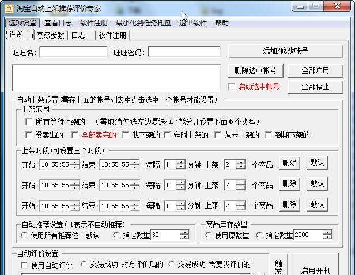355x275 pixels.
Task: Click 全部停止 button
Action: [x=316, y=86]
